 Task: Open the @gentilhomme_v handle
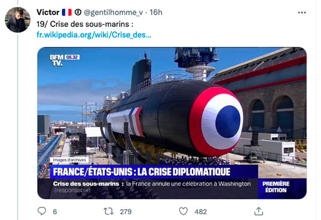(113, 13)
